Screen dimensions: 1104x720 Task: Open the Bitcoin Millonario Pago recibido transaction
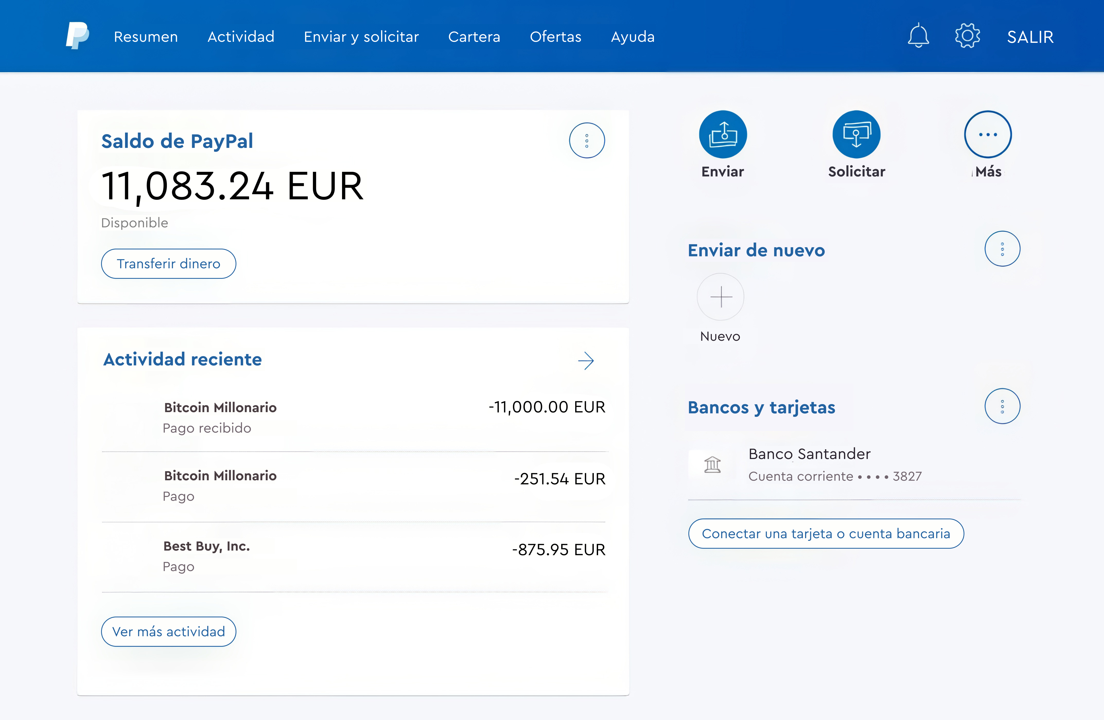(x=355, y=417)
